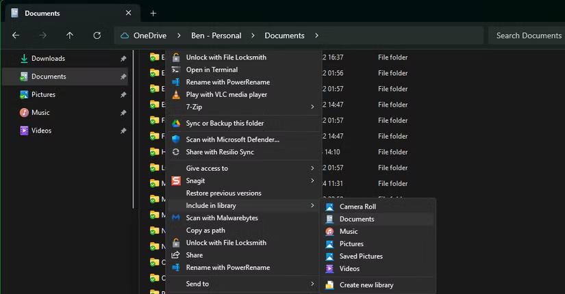The image size is (565, 294).
Task: Click the Resilio Sync icon
Action: [176, 152]
